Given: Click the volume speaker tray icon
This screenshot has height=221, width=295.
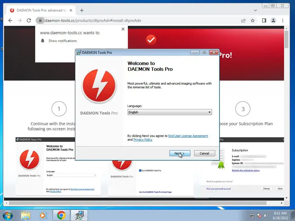Looking at the screenshot, I should (266, 216).
